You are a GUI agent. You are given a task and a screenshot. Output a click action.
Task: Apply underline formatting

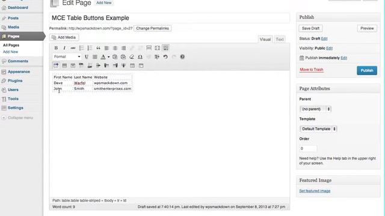87,57
